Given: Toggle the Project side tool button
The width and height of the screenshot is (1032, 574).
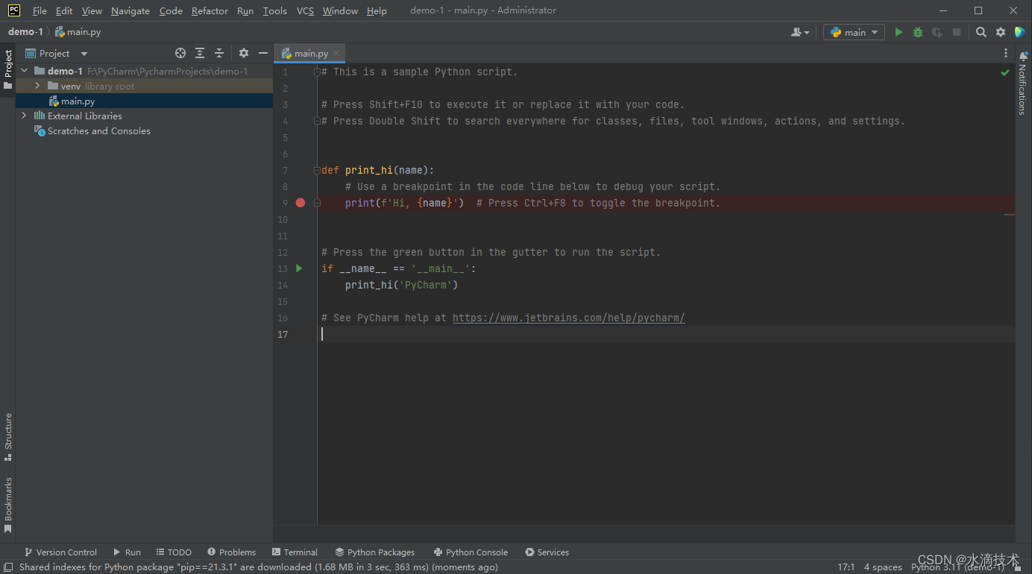Looking at the screenshot, I should [x=8, y=69].
